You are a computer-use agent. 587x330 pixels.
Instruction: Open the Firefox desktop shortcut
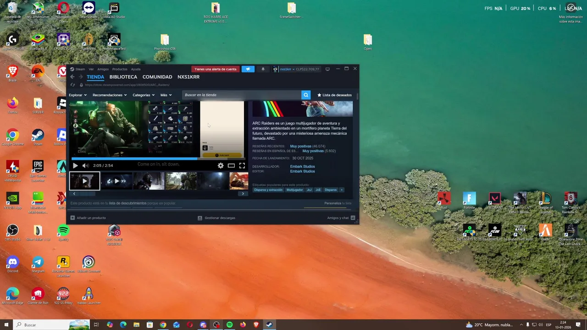click(x=13, y=105)
